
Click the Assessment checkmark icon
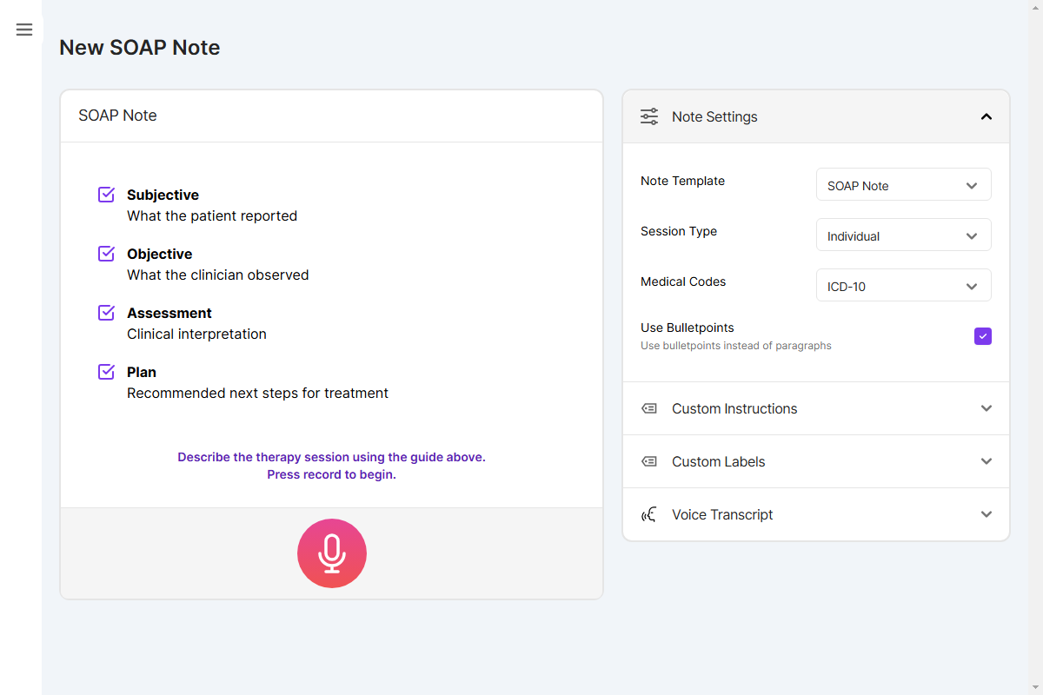click(x=105, y=311)
